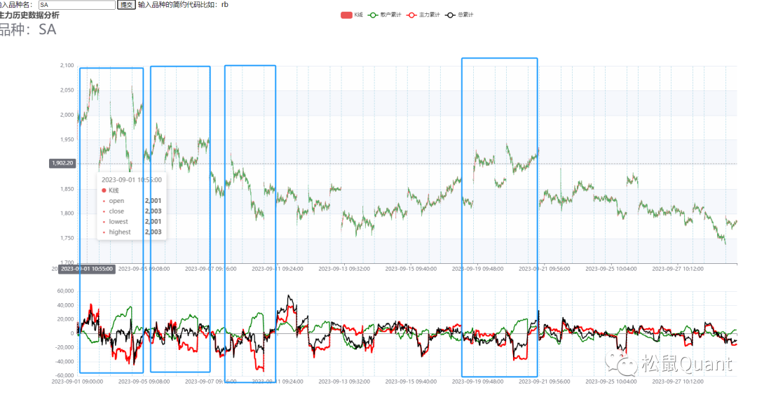
Task: Click the 1,902.20 price axis pointer label
Action: pos(62,163)
